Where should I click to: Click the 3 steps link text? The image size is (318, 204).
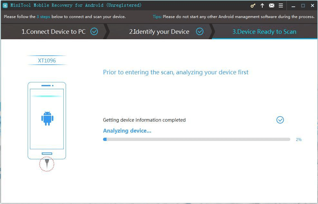click(x=43, y=17)
